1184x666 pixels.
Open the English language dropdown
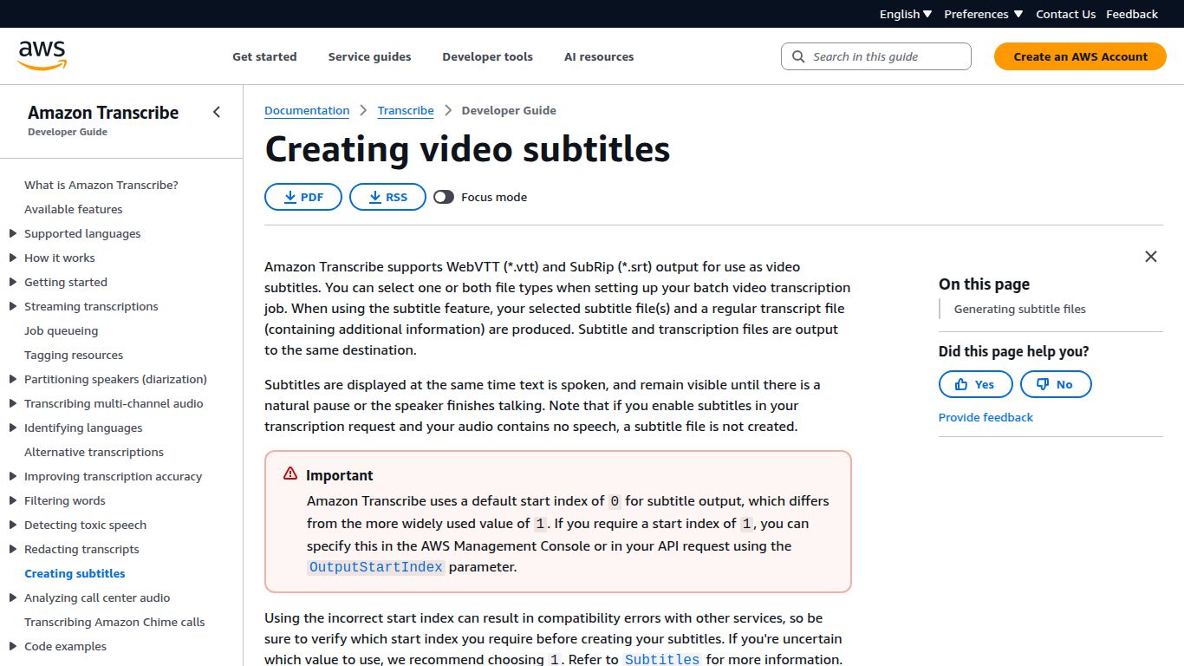(x=904, y=14)
